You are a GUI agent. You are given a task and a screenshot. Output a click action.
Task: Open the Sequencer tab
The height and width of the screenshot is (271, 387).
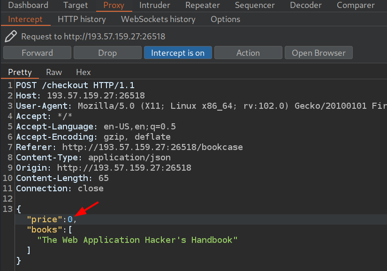[255, 6]
